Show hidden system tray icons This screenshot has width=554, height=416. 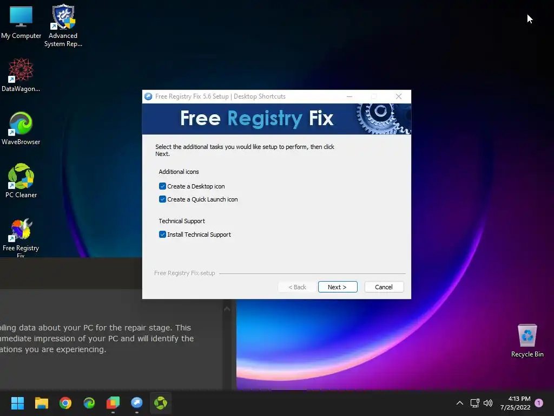coord(460,403)
